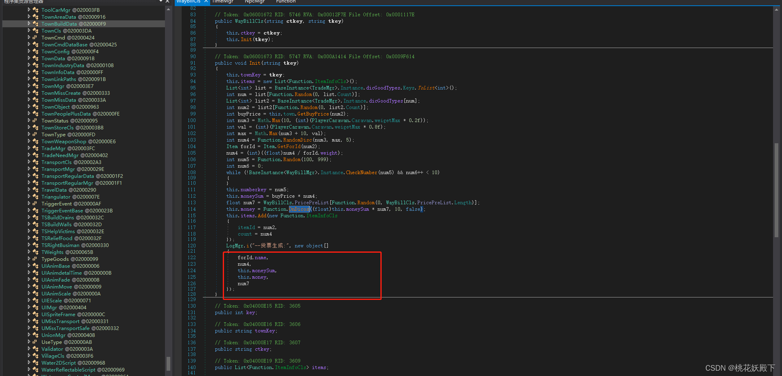782x376 pixels.
Task: Click the highlighted OnDicos method name
Action: tap(299, 209)
